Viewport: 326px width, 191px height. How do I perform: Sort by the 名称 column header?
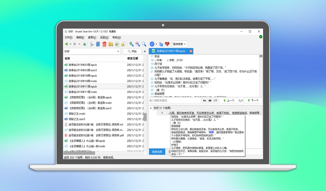(67, 58)
